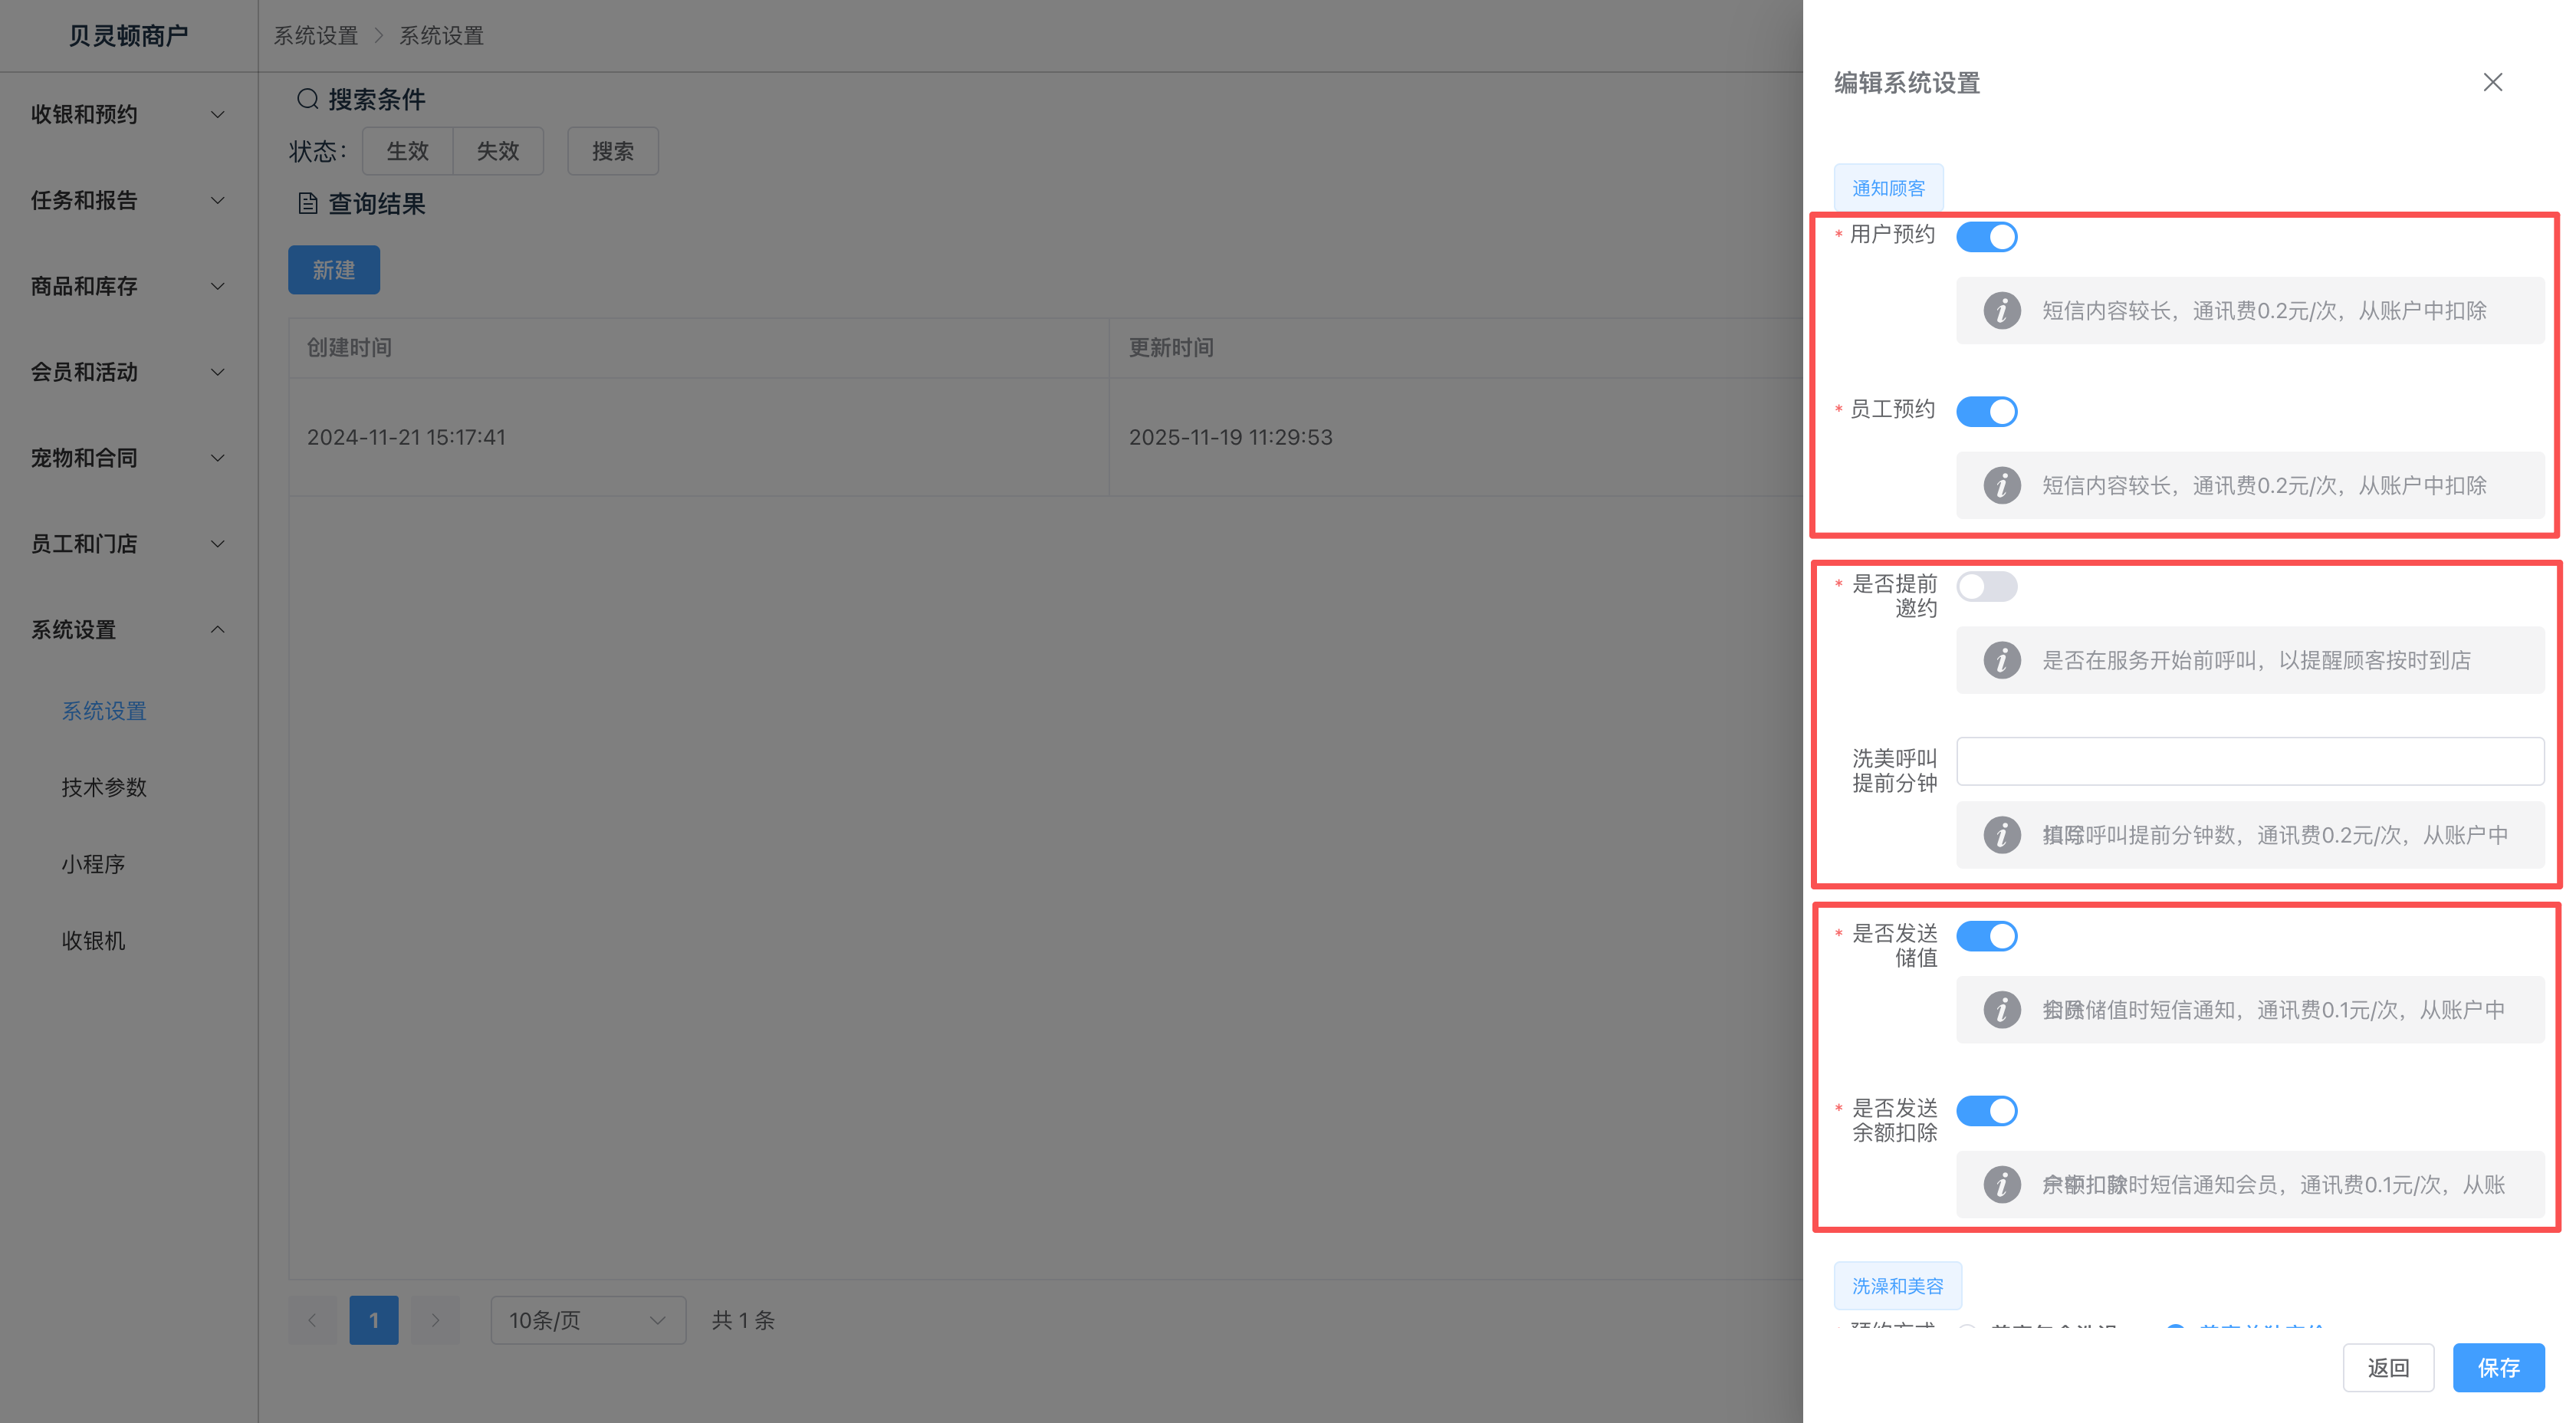Enable the 是否提前邀约 switch

click(1986, 586)
